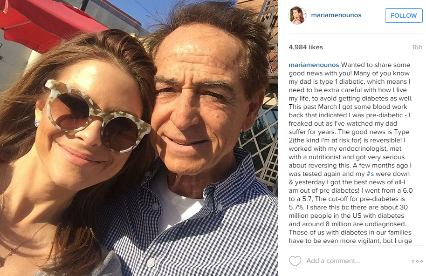
Task: Like the post with the heart icon
Action: point(295,261)
